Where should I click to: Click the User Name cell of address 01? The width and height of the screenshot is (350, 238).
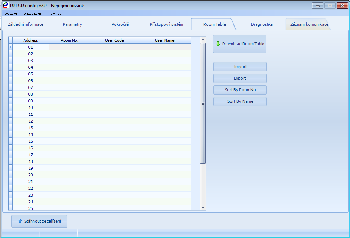pos(165,47)
